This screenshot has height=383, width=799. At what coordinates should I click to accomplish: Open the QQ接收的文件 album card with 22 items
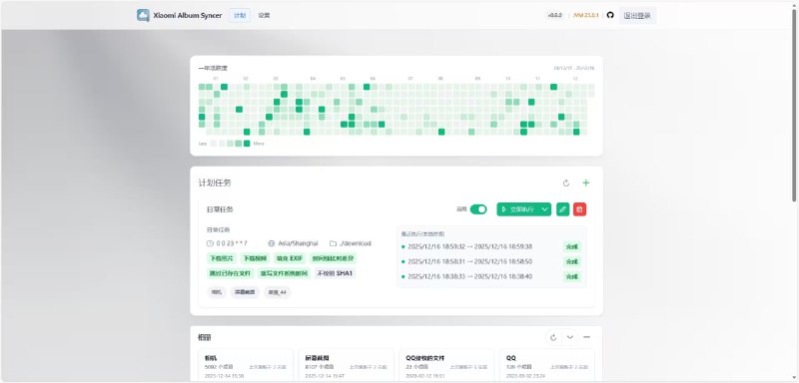click(x=446, y=366)
